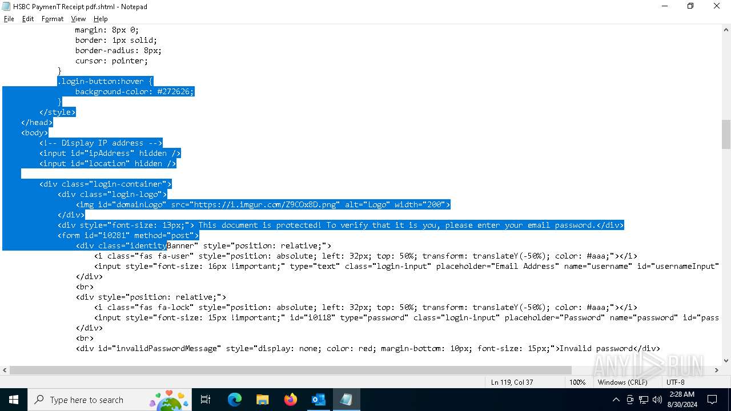Click the password input id="i0118" line
Image resolution: width=731 pixels, height=411 pixels.
pyautogui.click(x=406, y=317)
